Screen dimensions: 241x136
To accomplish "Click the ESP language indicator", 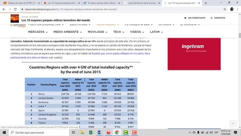I will tap(216, 133).
